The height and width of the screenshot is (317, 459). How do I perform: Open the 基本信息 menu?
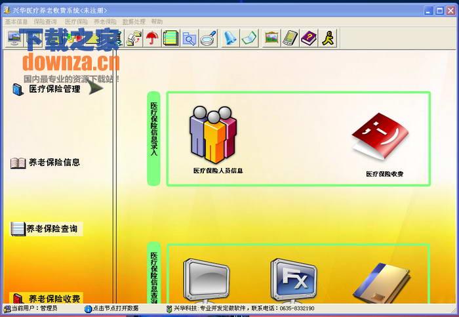(16, 22)
